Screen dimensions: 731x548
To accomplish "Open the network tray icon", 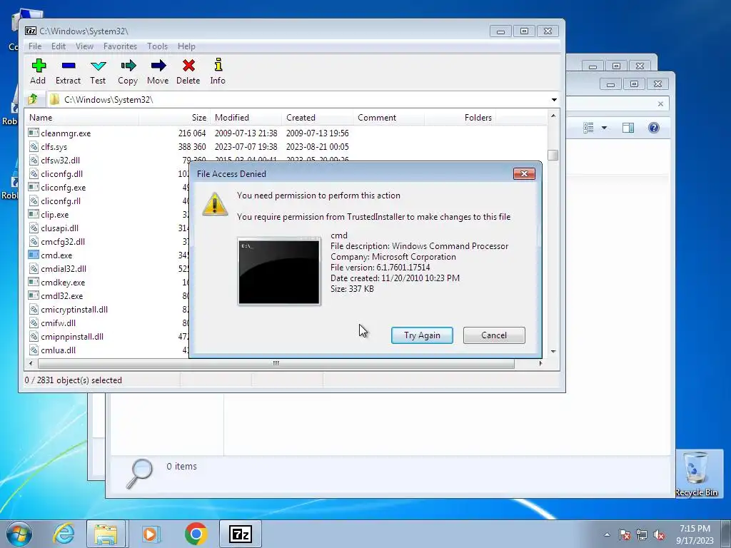I will point(642,534).
